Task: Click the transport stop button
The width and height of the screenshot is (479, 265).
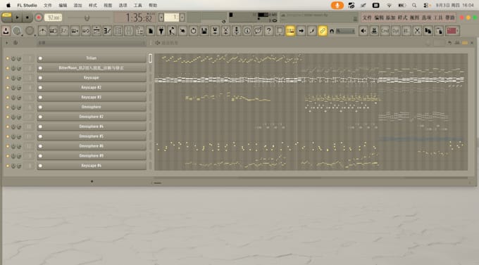Action: click(x=27, y=18)
